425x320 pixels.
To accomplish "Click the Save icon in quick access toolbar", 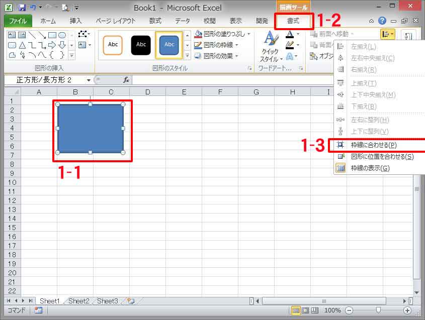I will (22, 8).
